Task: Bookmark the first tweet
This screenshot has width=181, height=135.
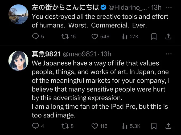Action: pos(154,36)
